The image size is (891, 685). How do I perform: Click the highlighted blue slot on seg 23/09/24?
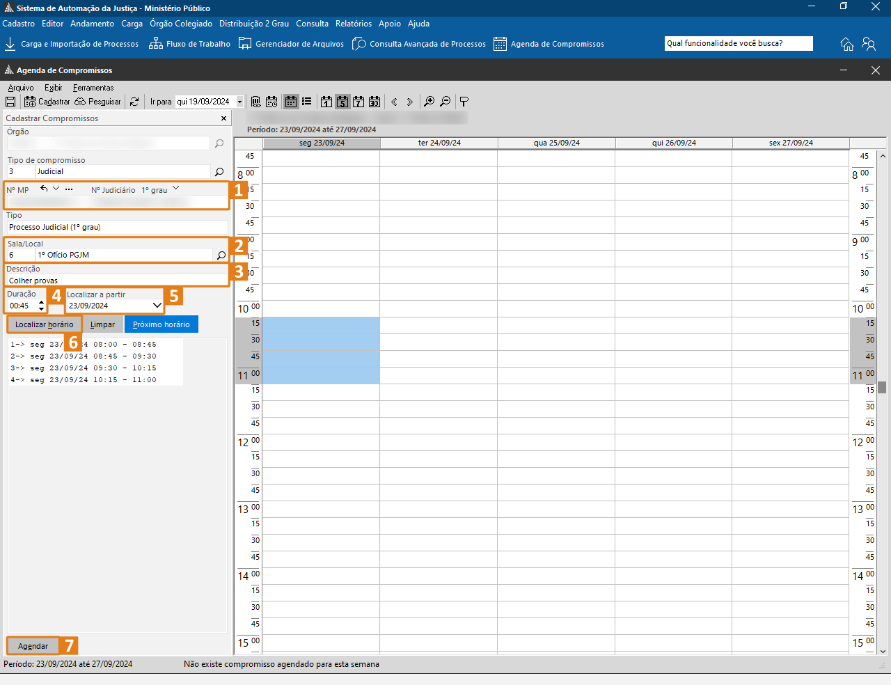click(321, 350)
